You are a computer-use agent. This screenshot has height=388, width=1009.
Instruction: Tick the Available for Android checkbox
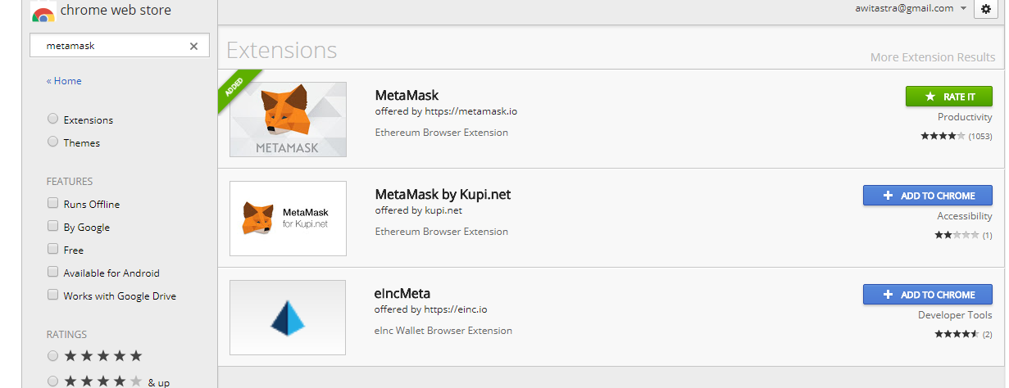click(53, 272)
